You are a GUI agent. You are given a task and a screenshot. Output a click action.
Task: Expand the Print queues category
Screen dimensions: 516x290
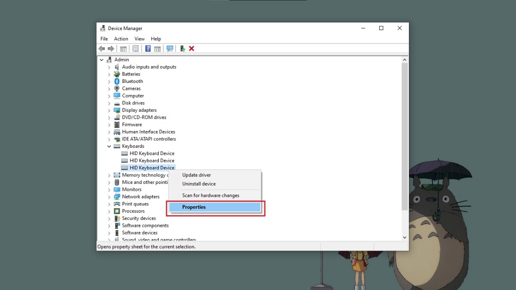click(x=109, y=204)
